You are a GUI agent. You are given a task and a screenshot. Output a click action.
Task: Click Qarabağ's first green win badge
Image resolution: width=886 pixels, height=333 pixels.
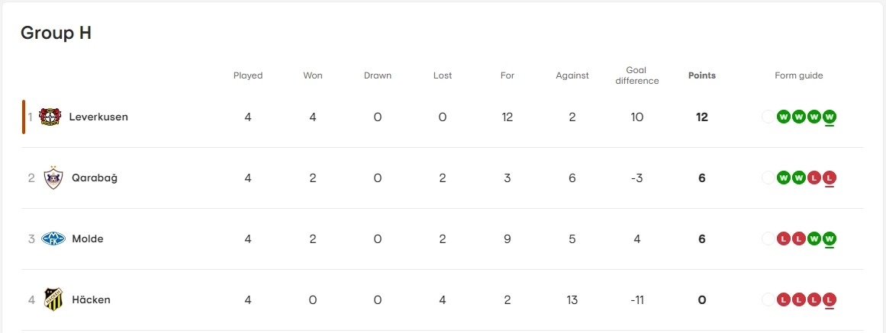[x=783, y=178]
